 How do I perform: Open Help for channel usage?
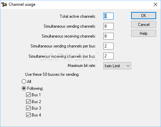[x=143, y=33]
